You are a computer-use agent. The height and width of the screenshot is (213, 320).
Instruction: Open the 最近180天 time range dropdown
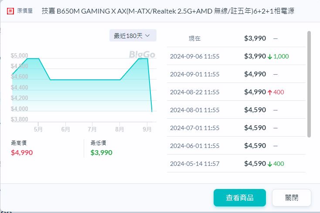(133, 35)
